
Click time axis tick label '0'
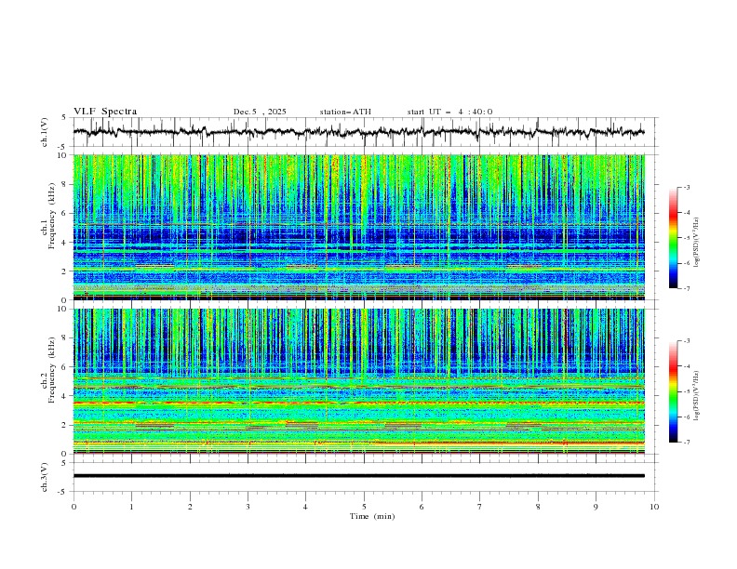[x=74, y=507]
